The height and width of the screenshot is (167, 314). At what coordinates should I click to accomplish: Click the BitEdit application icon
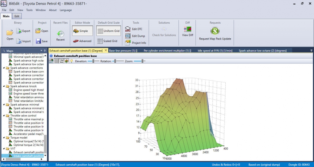click(x=4, y=4)
